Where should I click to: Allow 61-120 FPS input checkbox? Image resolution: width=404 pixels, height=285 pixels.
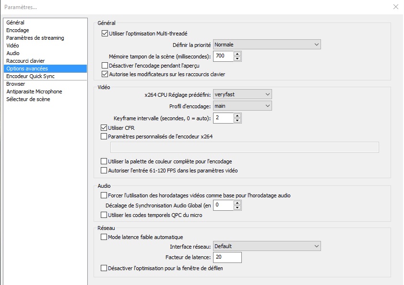click(x=104, y=171)
